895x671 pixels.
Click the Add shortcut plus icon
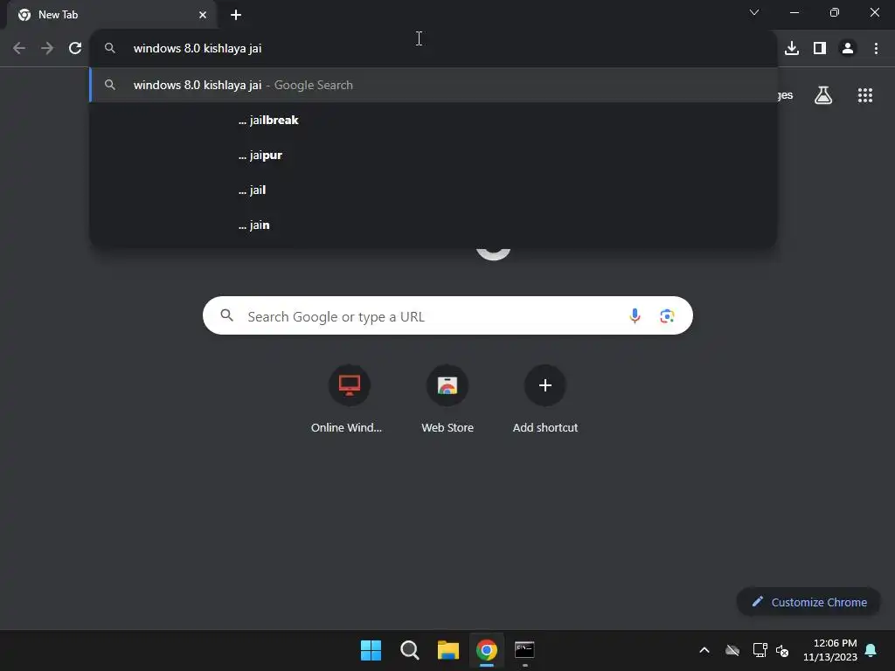[x=545, y=385]
